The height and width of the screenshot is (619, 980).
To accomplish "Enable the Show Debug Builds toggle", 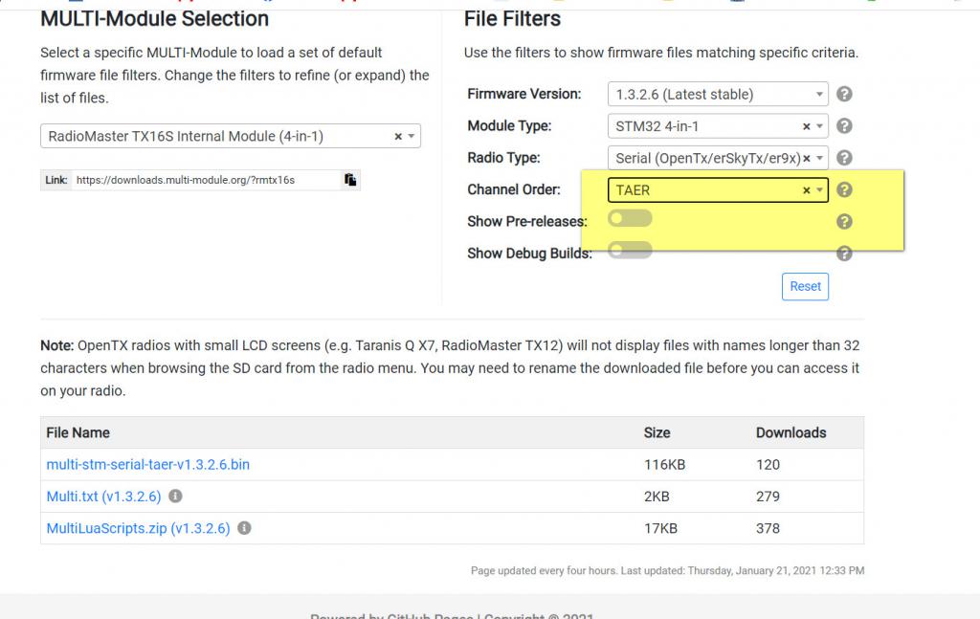I will click(630, 250).
